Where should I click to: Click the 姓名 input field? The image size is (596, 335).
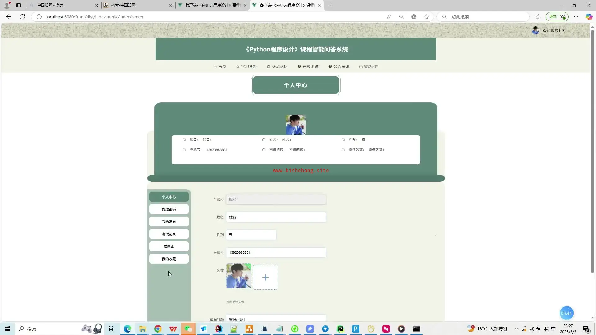[276, 217]
